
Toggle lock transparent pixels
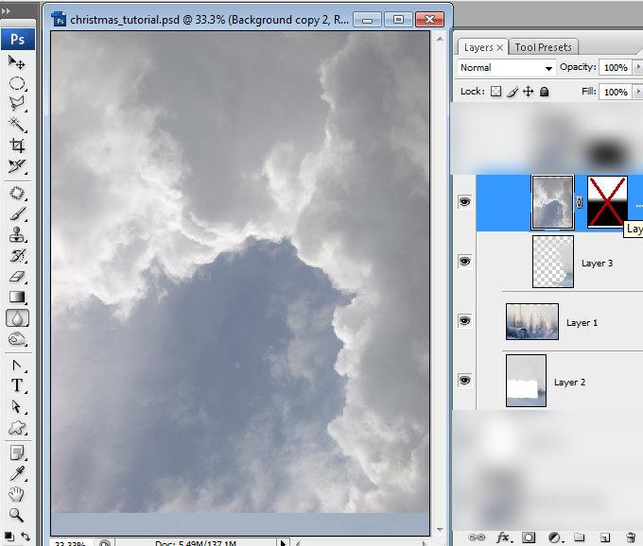495,92
